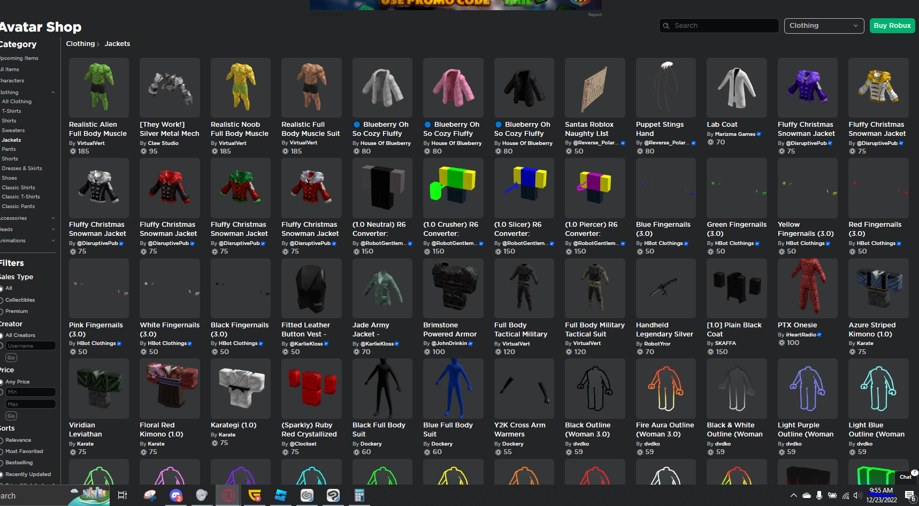Open the Brimstone Powered Armor thumbnail
The image size is (919, 506).
(x=453, y=288)
